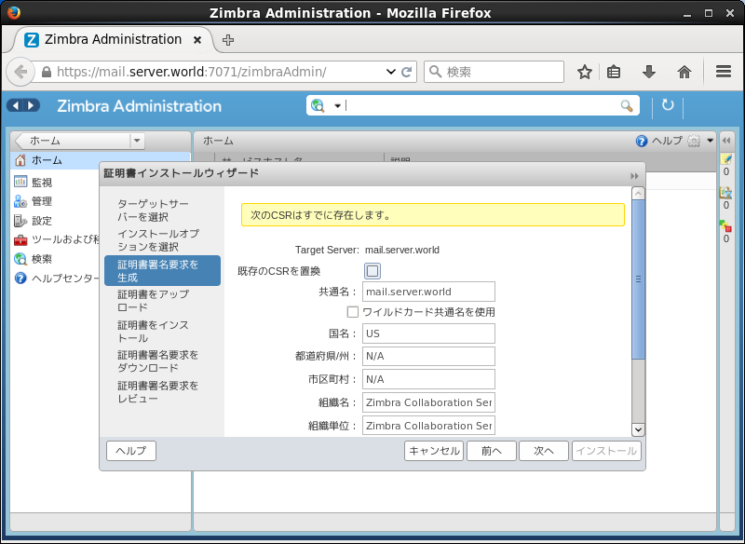Click the Zimbra search type globe icon

pyautogui.click(x=318, y=105)
